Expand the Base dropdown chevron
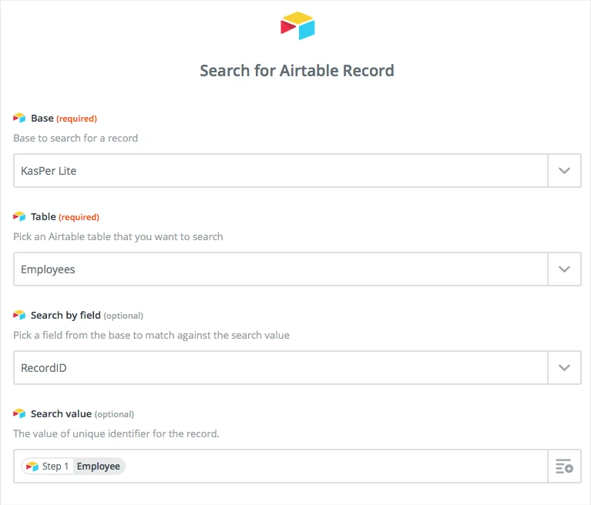This screenshot has height=505, width=591. click(x=564, y=171)
